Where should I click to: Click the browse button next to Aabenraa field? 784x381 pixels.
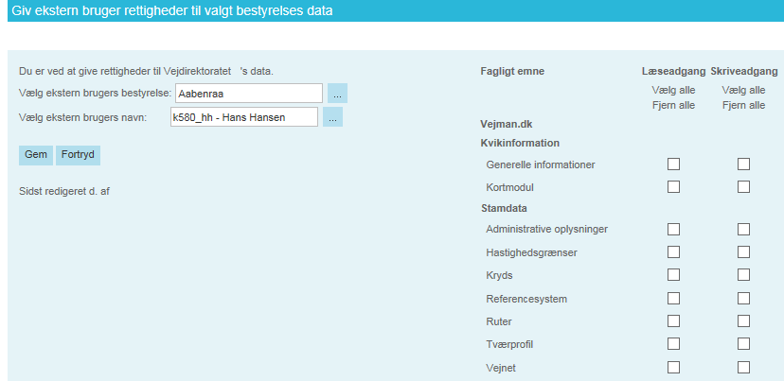point(338,94)
